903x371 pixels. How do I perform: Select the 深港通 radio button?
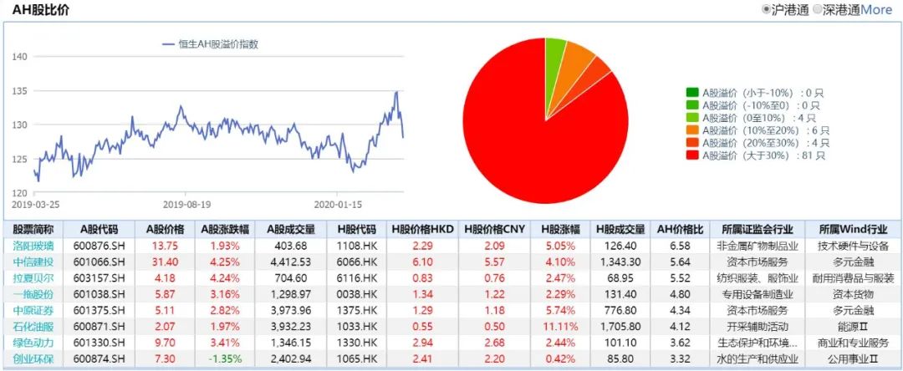click(817, 10)
